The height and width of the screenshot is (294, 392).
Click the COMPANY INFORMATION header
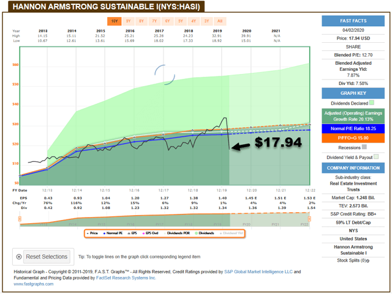click(353, 168)
